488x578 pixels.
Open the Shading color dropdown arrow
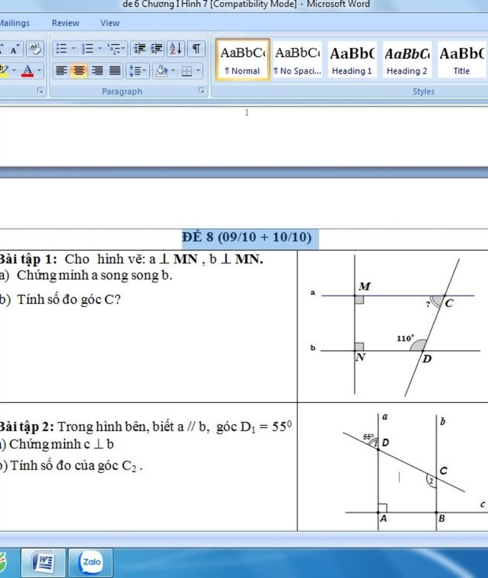pos(173,71)
